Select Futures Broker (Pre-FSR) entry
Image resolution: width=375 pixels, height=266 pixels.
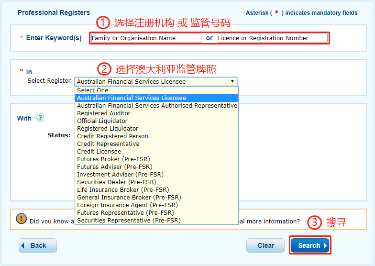tap(113, 159)
